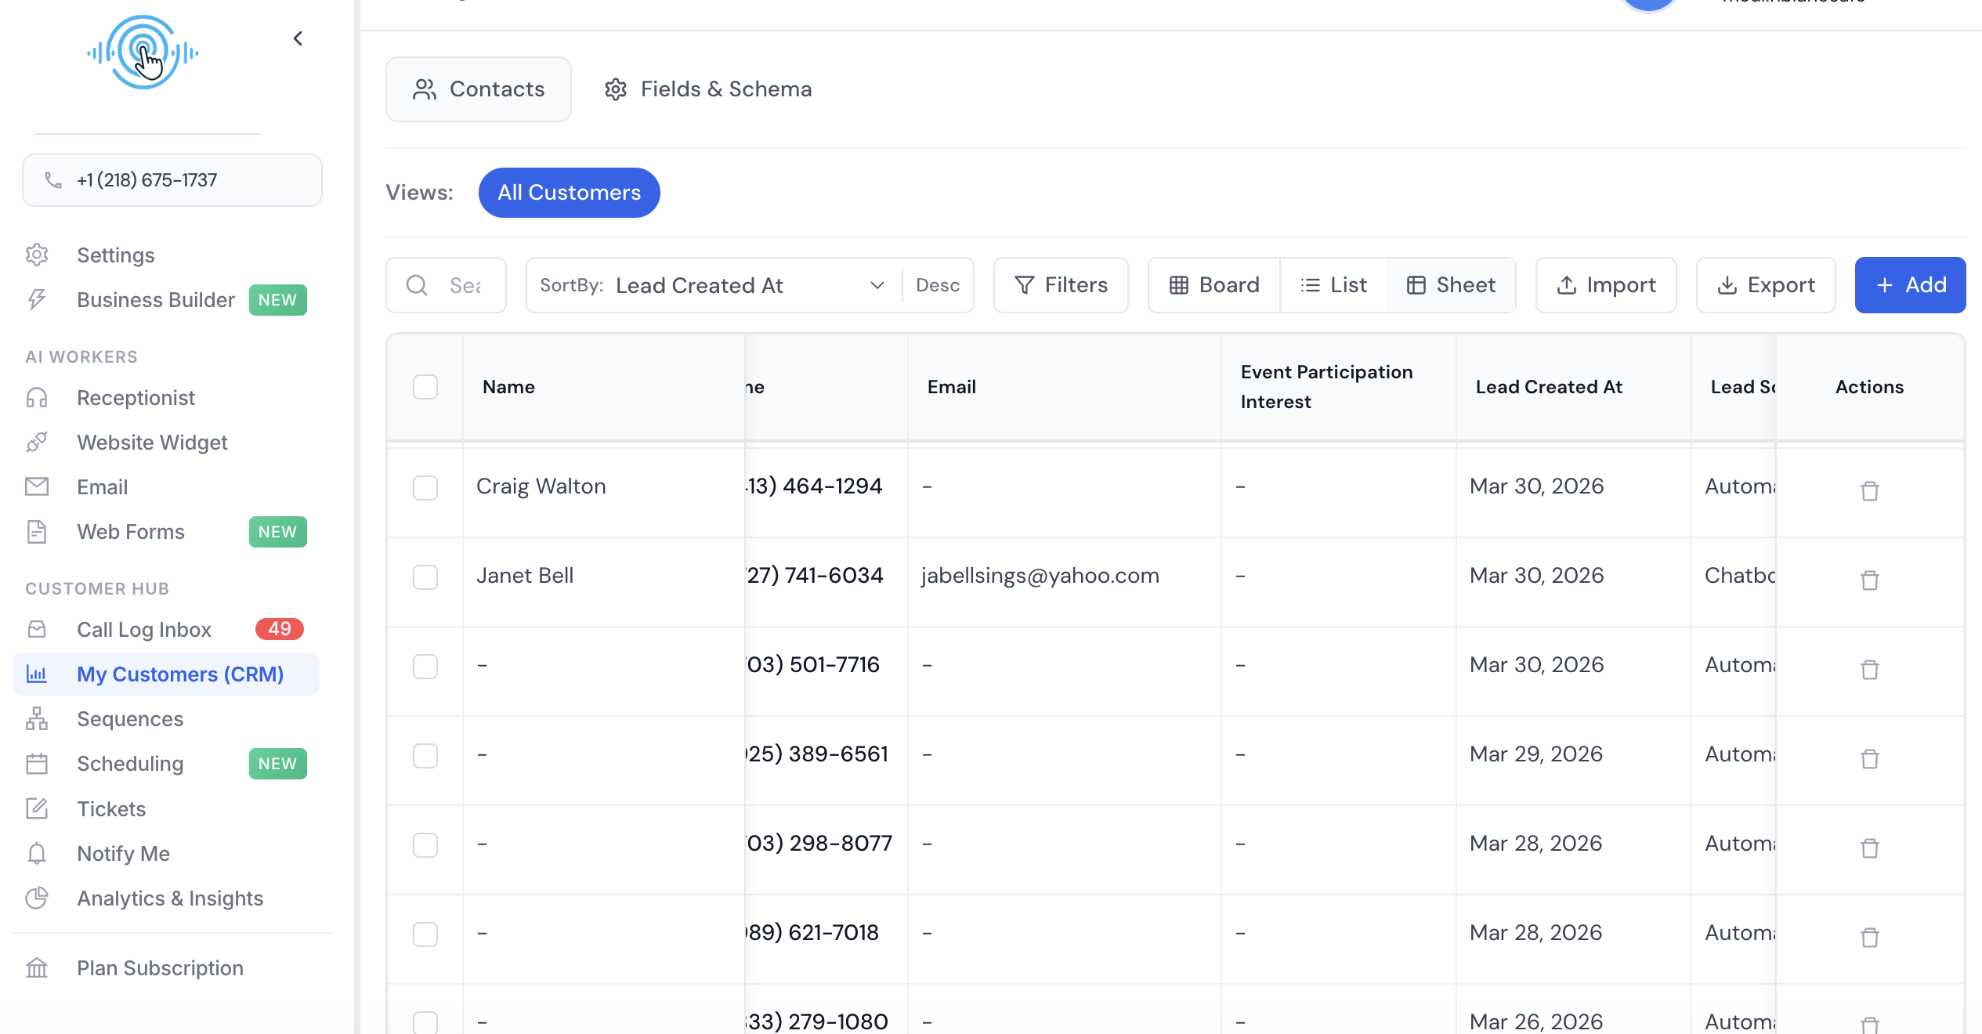Click the Add button to create contact

[1910, 285]
